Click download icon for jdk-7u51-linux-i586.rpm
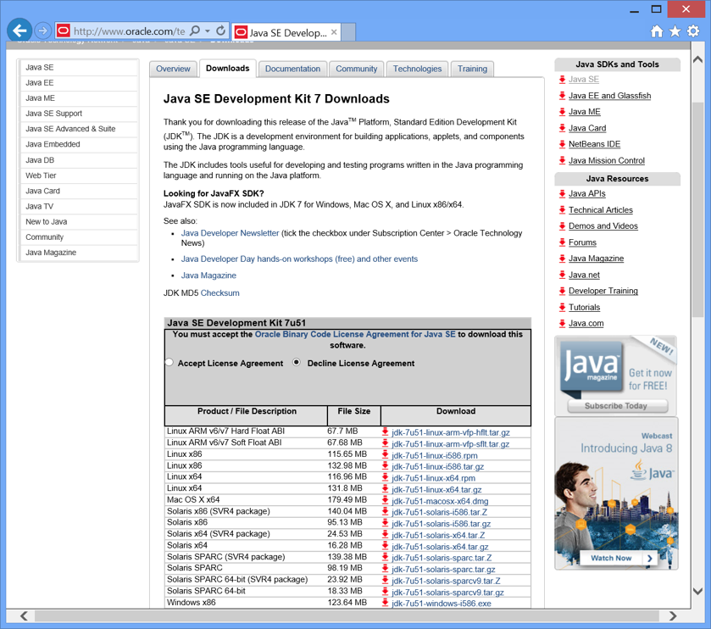The width and height of the screenshot is (711, 629). (385, 455)
